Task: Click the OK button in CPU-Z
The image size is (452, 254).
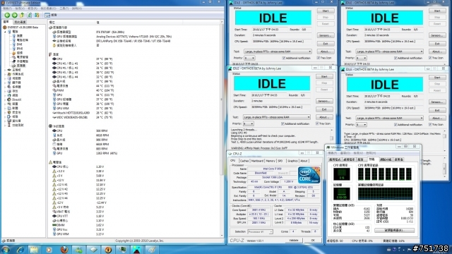Action: (x=313, y=240)
